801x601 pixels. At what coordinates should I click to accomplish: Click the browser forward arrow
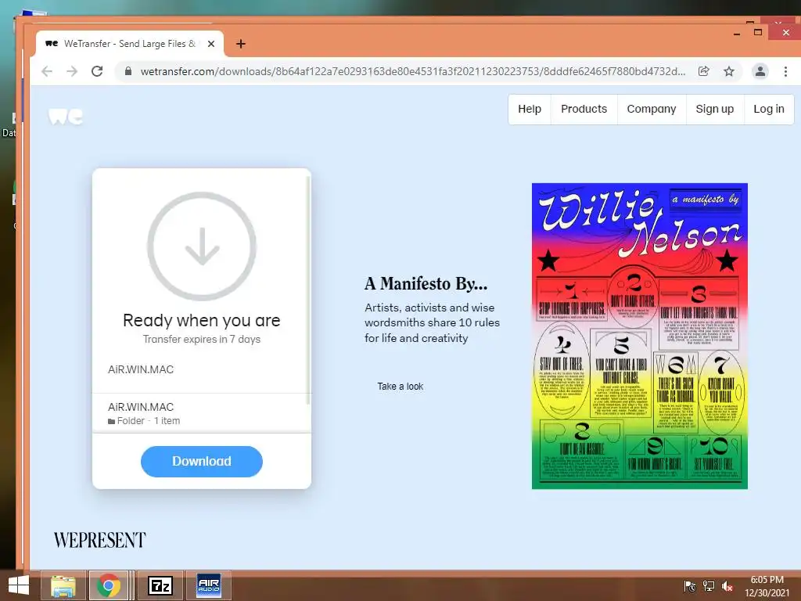(72, 71)
